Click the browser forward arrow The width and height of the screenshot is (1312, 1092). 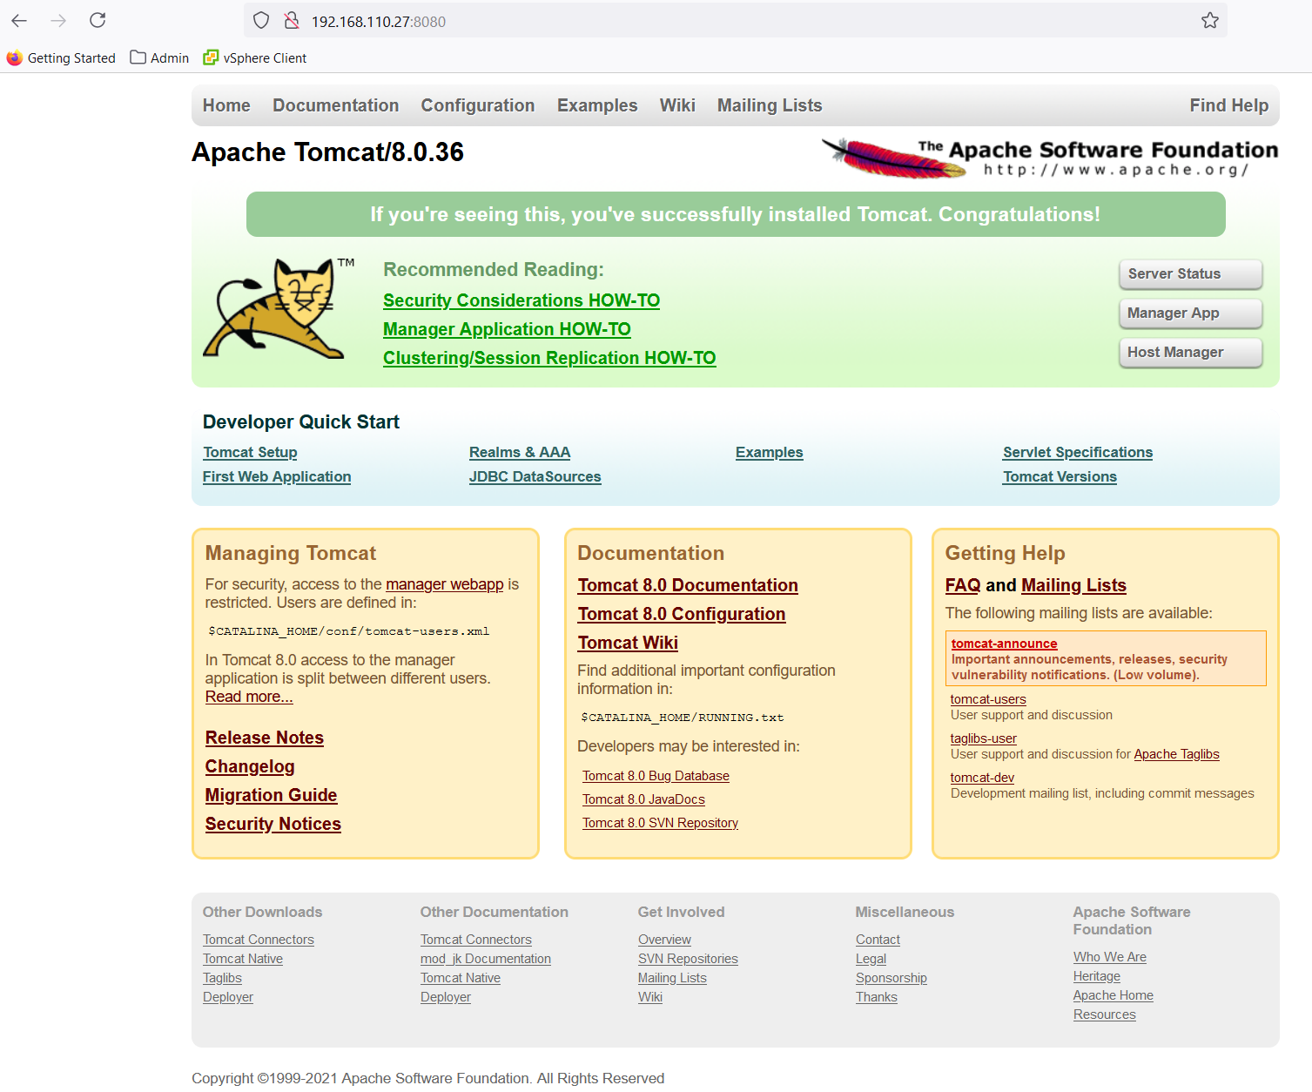58,20
